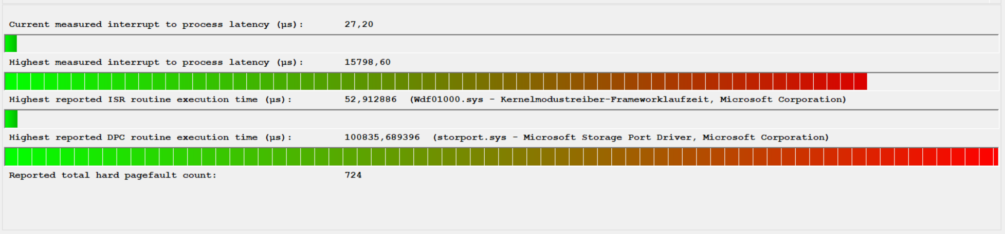The height and width of the screenshot is (234, 1005).
Task: Click green start of highest interrupt latency bar
Action: 11,82
